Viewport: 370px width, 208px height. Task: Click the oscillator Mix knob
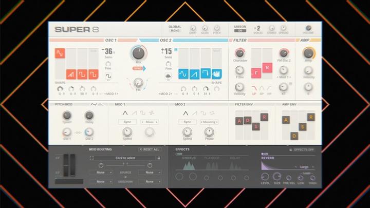point(138,53)
